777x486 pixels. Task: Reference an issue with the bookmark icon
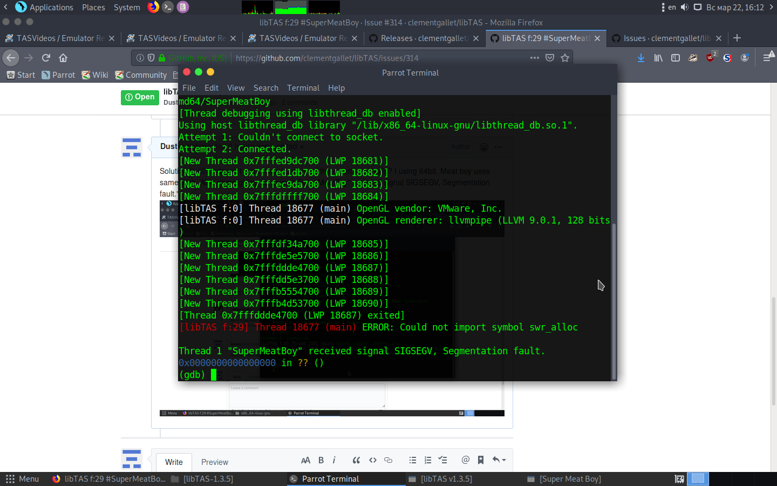[x=481, y=460]
